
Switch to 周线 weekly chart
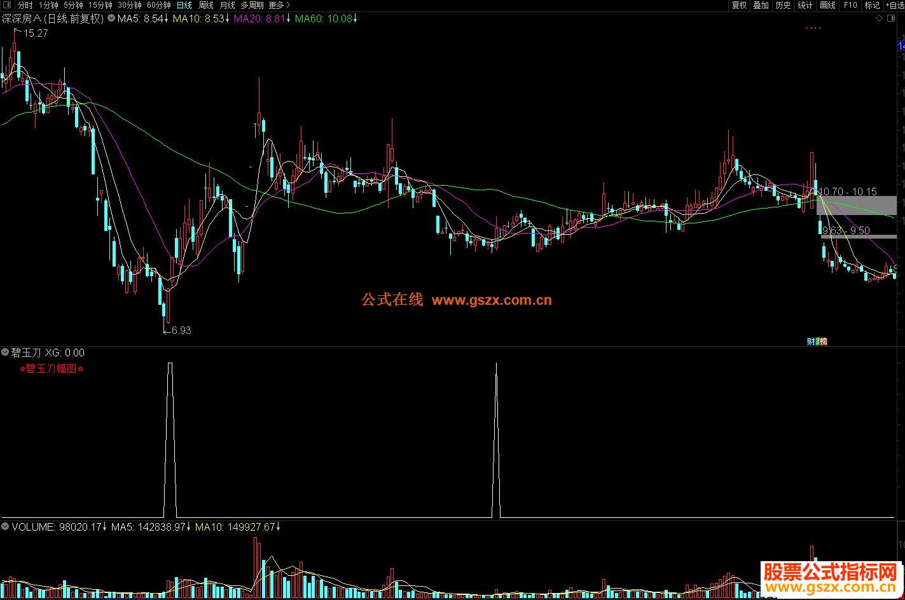click(x=206, y=5)
